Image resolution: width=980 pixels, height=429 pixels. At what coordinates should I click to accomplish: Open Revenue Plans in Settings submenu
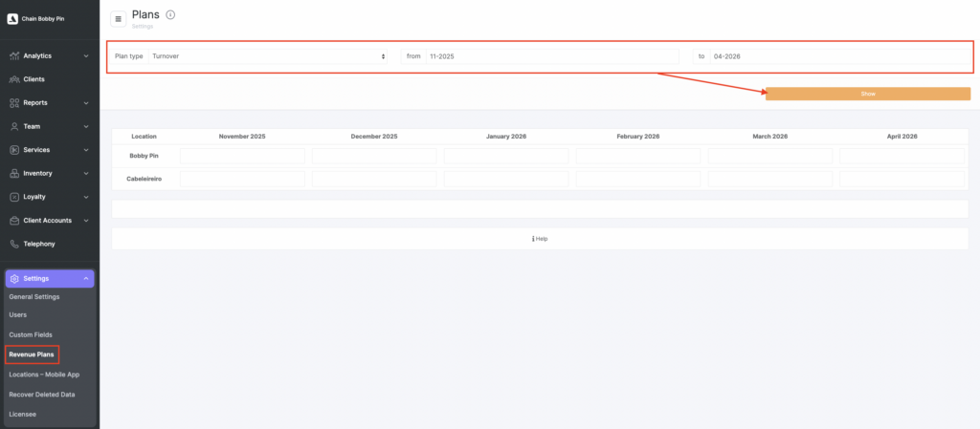point(33,354)
